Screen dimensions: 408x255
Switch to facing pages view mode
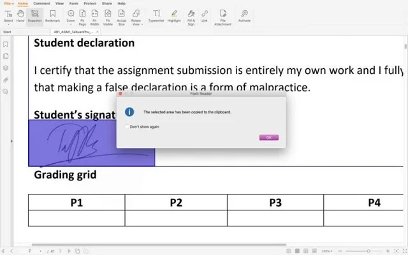click(x=306, y=251)
